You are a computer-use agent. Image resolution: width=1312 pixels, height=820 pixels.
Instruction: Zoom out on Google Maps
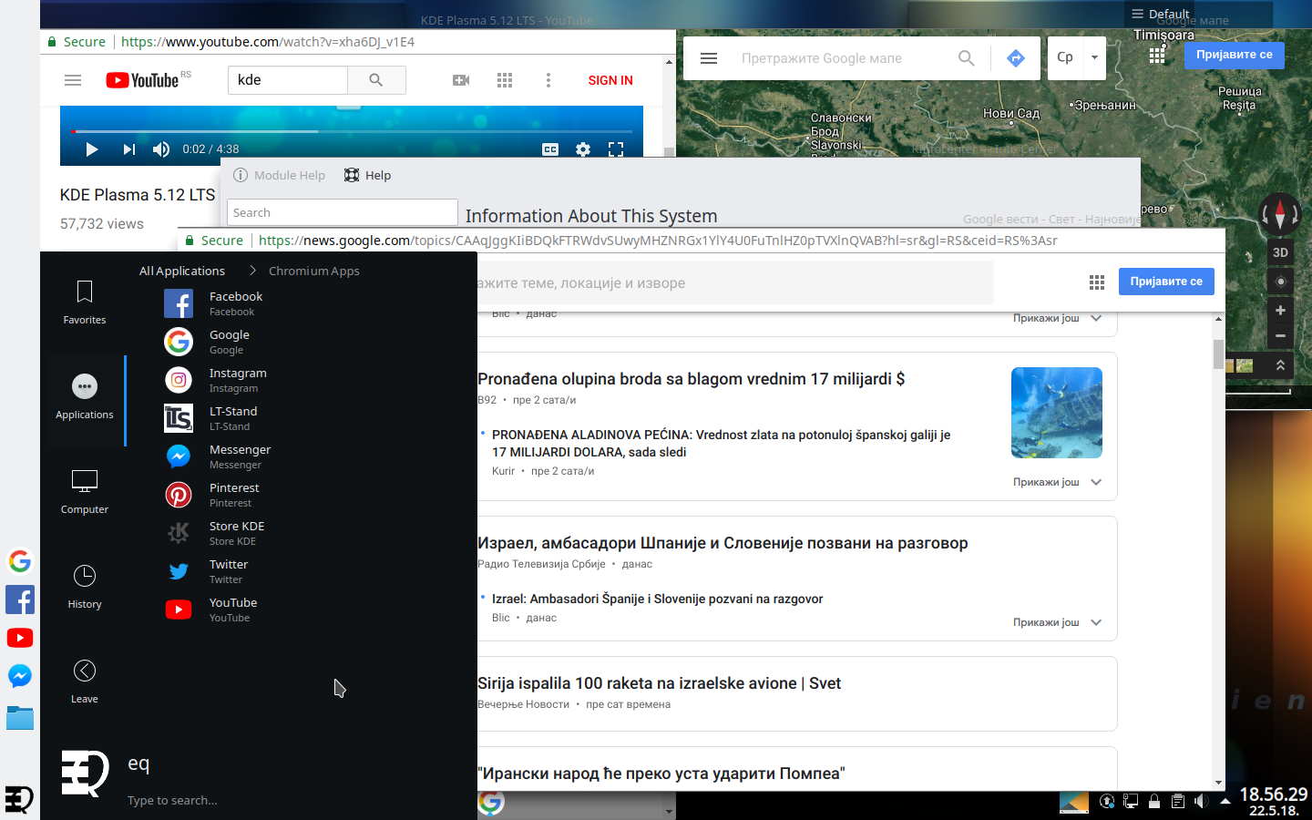tap(1280, 336)
